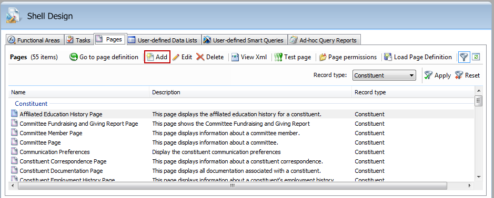Run Test page on selected item
The width and height of the screenshot is (494, 198).
point(293,57)
